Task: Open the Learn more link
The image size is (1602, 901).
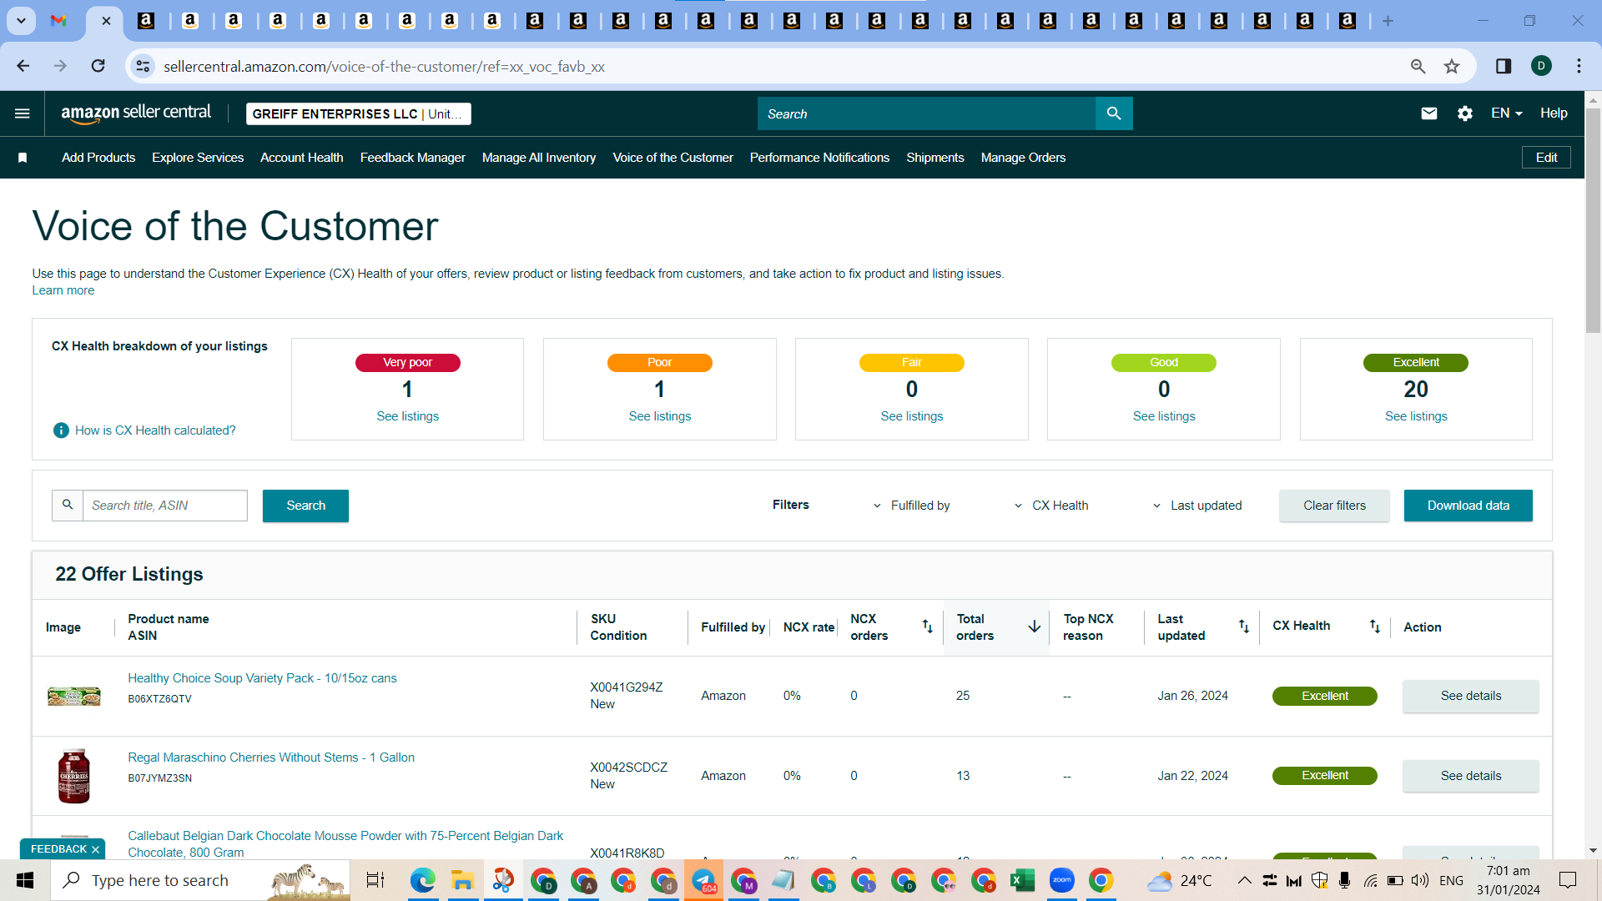Action: [63, 290]
